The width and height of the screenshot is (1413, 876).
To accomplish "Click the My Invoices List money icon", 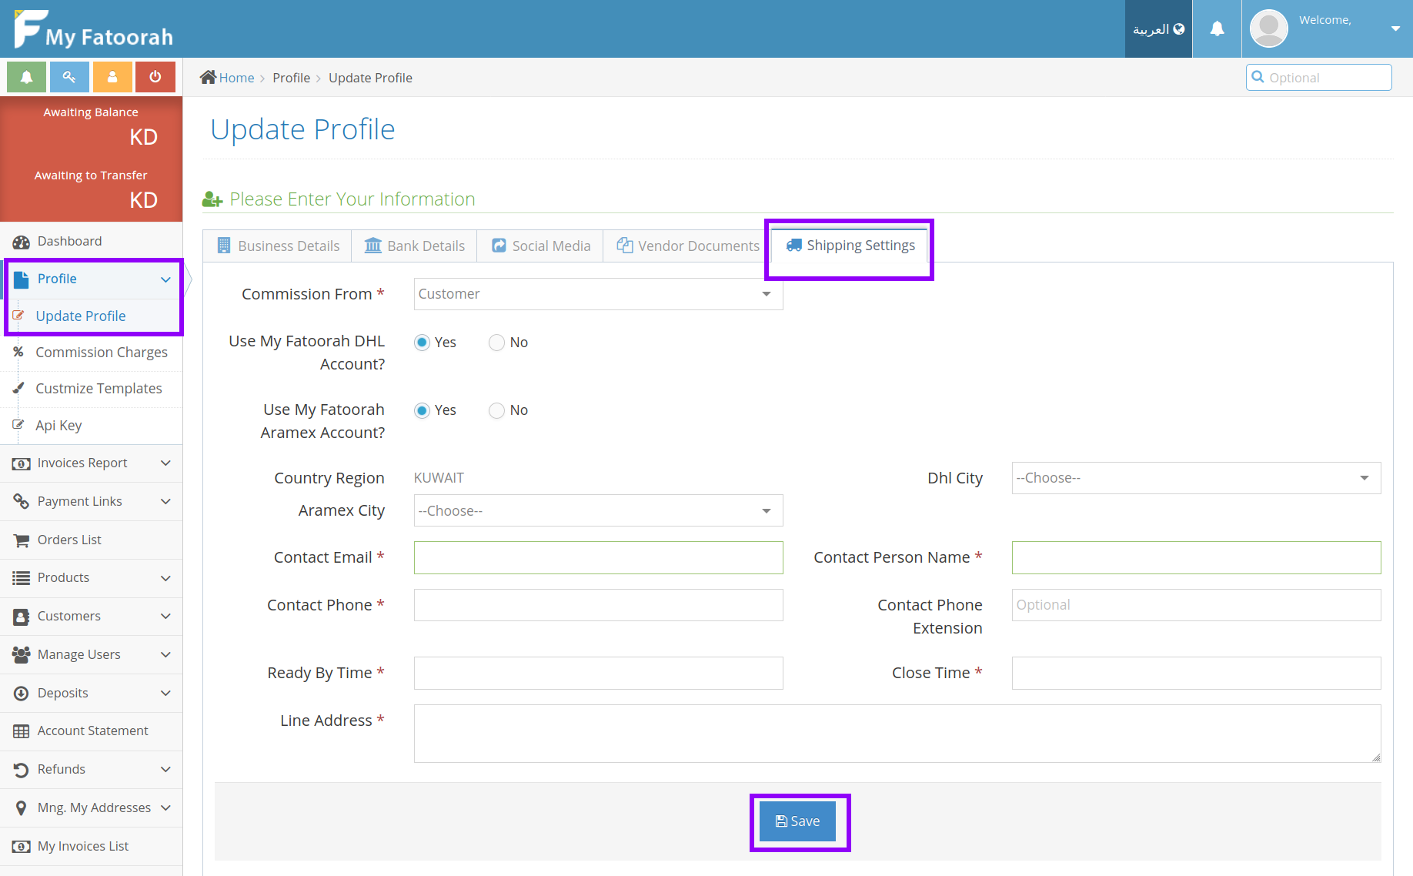I will [x=21, y=847].
